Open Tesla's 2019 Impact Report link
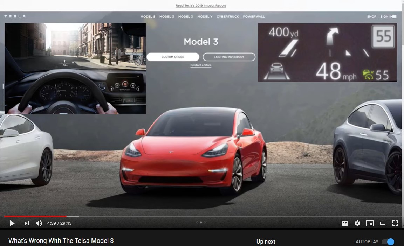 point(201,6)
